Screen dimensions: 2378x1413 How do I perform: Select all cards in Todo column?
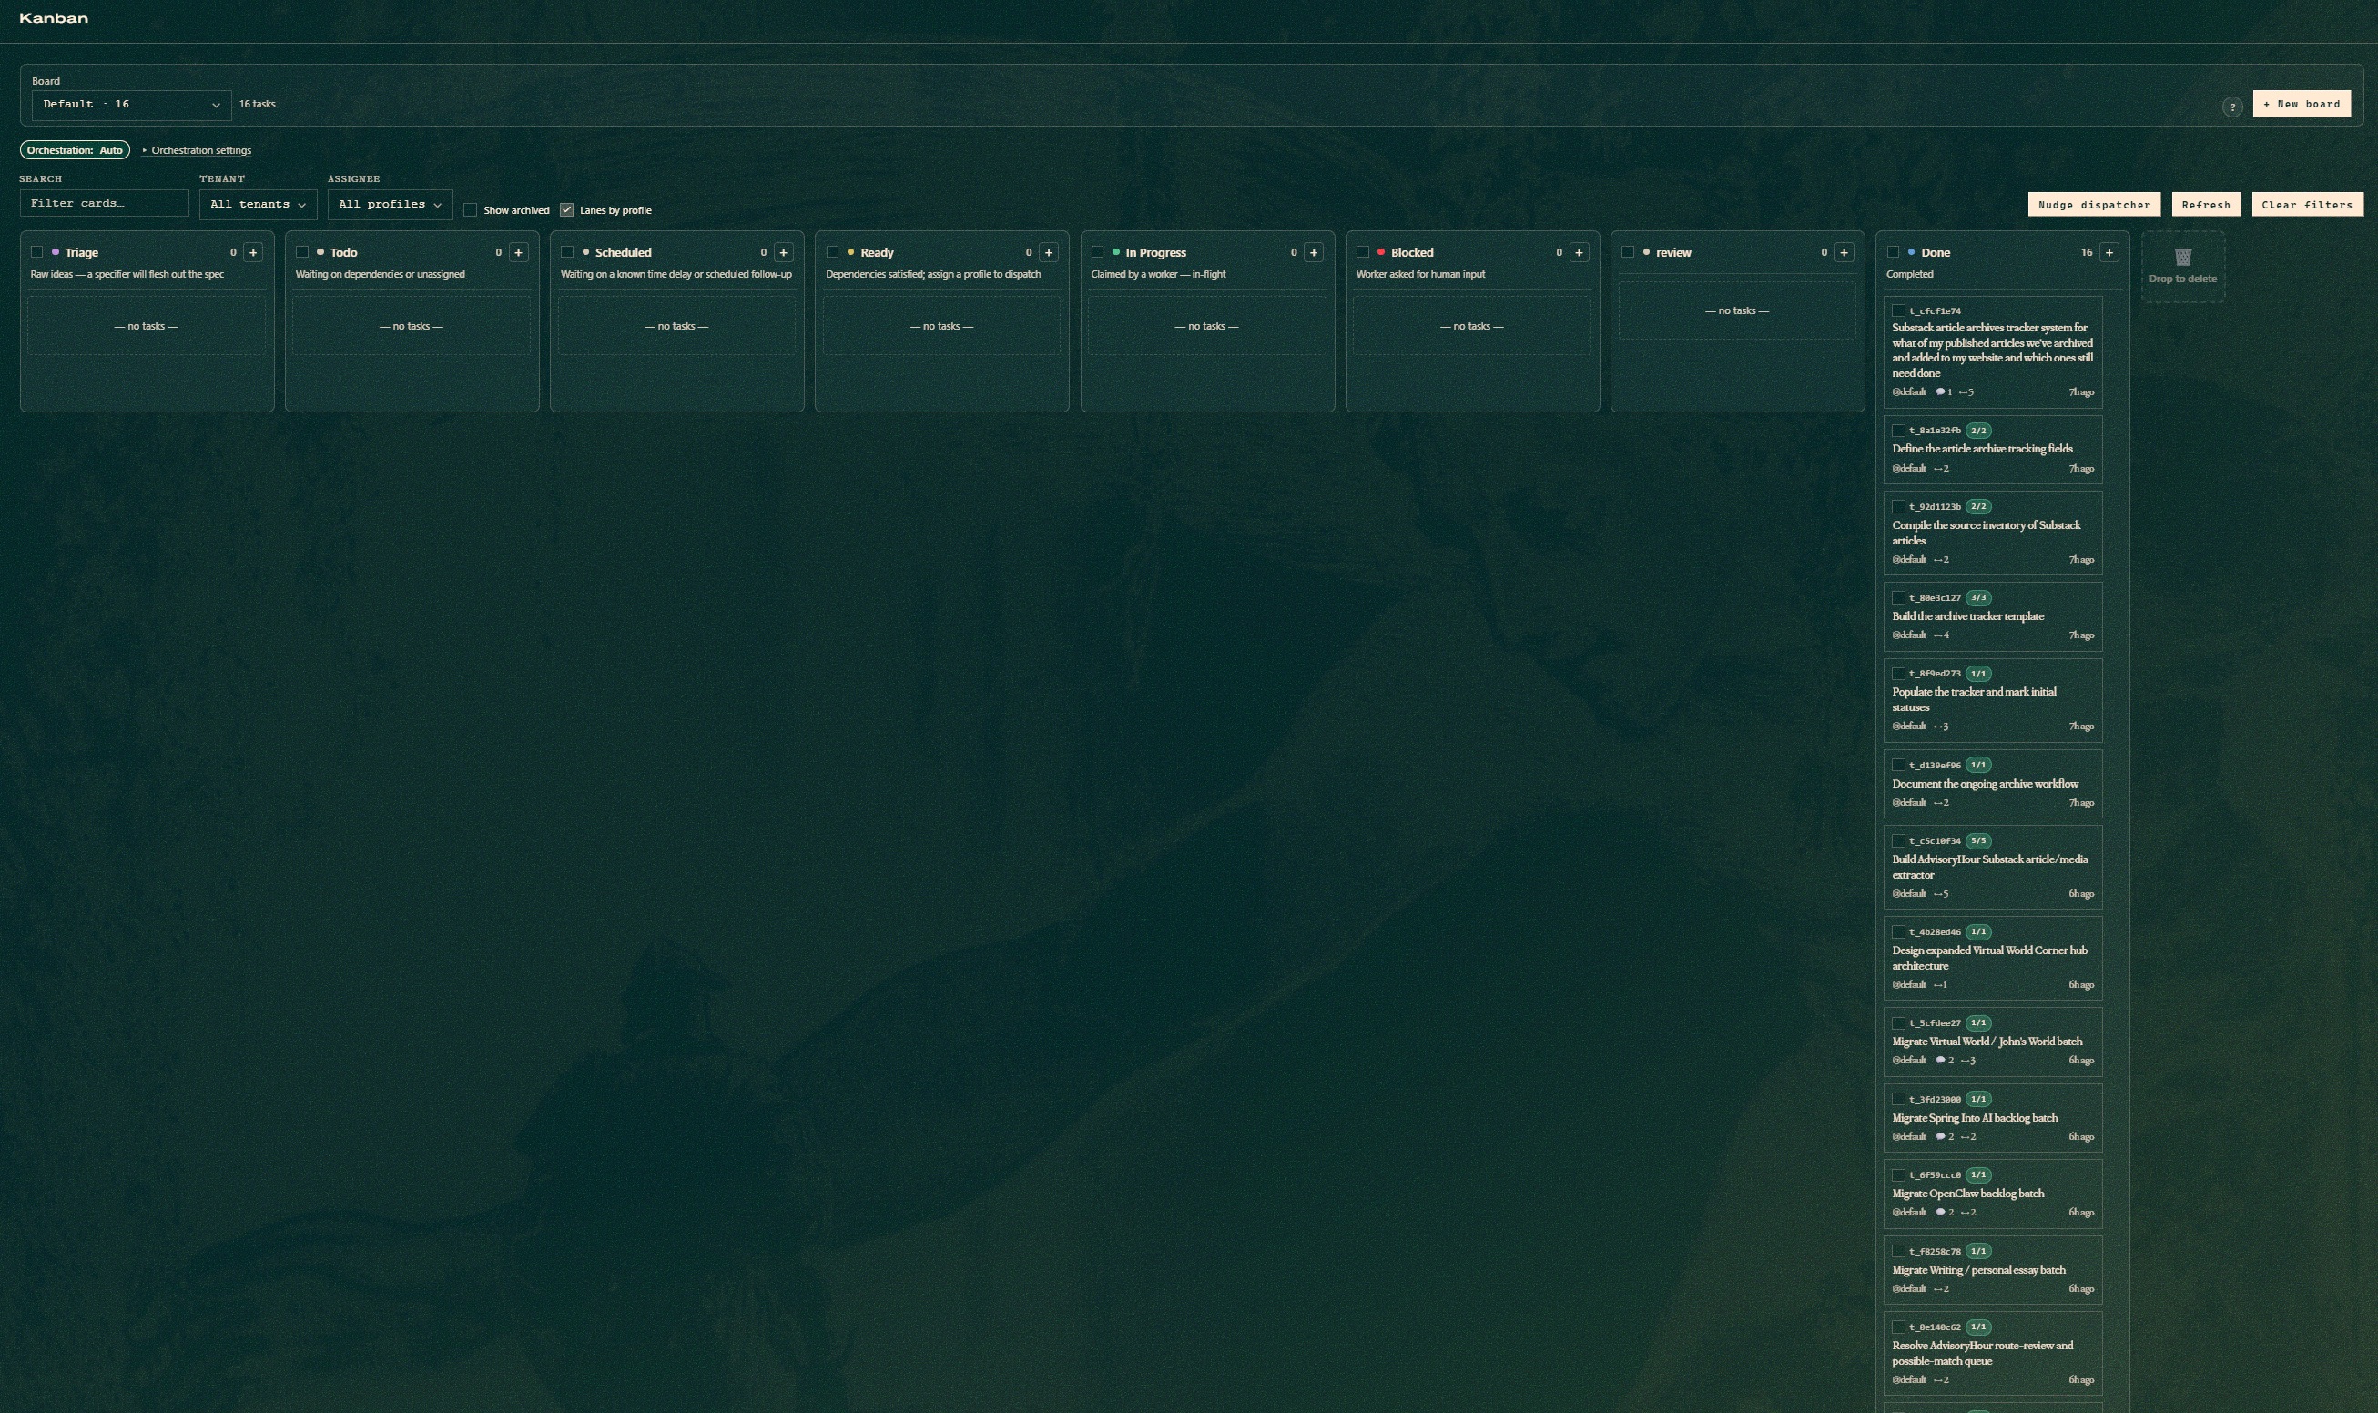click(301, 252)
